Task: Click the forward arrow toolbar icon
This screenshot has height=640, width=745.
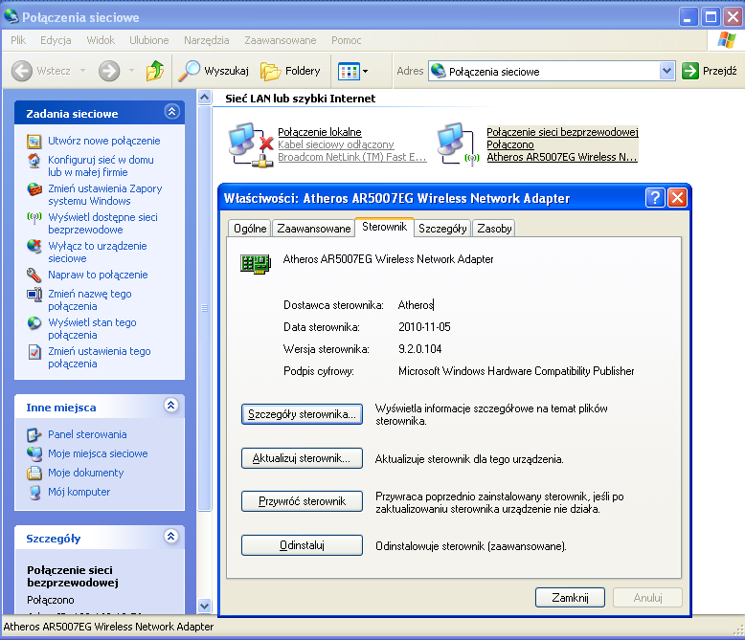Action: 109,71
